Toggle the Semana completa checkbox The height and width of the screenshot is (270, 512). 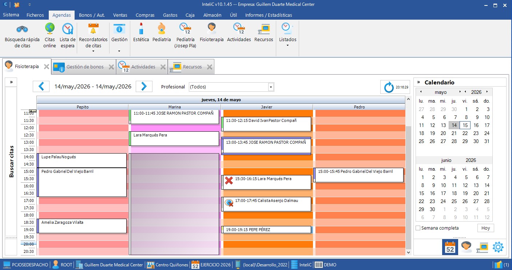coord(418,228)
